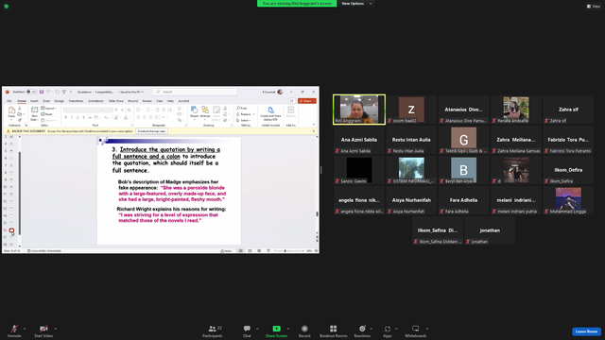The image size is (605, 340).
Task: Click Rini Anggraini's video tile
Action: 359,110
